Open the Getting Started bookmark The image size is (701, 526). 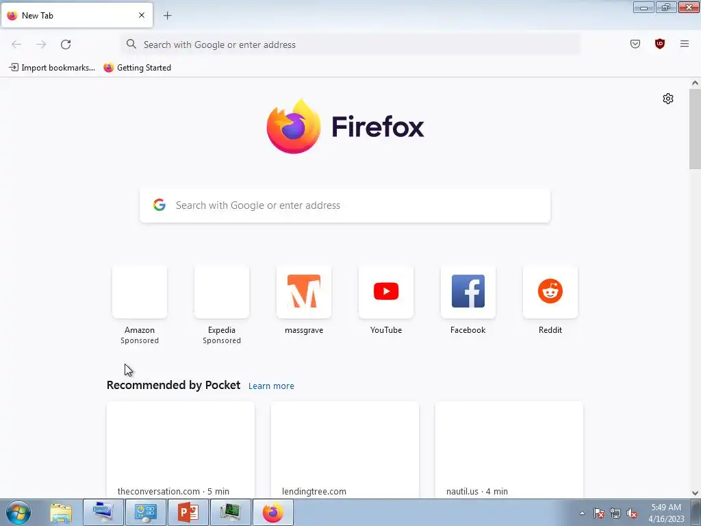tap(137, 68)
